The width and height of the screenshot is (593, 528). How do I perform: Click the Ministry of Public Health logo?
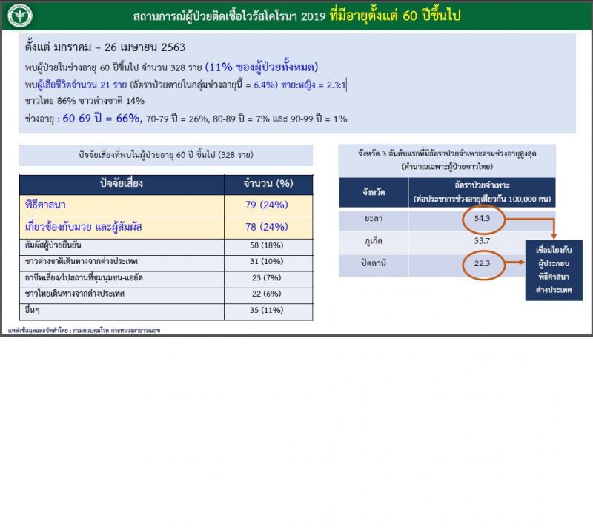coord(20,16)
